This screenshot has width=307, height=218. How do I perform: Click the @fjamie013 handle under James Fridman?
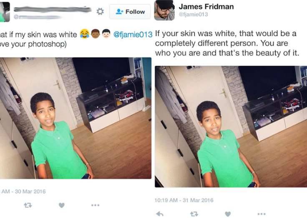coord(193,15)
